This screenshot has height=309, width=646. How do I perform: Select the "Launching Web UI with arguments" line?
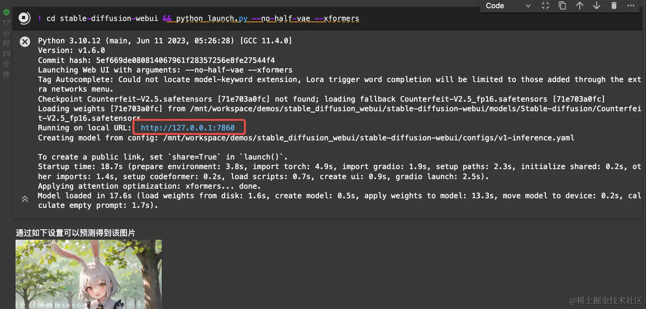(165, 70)
